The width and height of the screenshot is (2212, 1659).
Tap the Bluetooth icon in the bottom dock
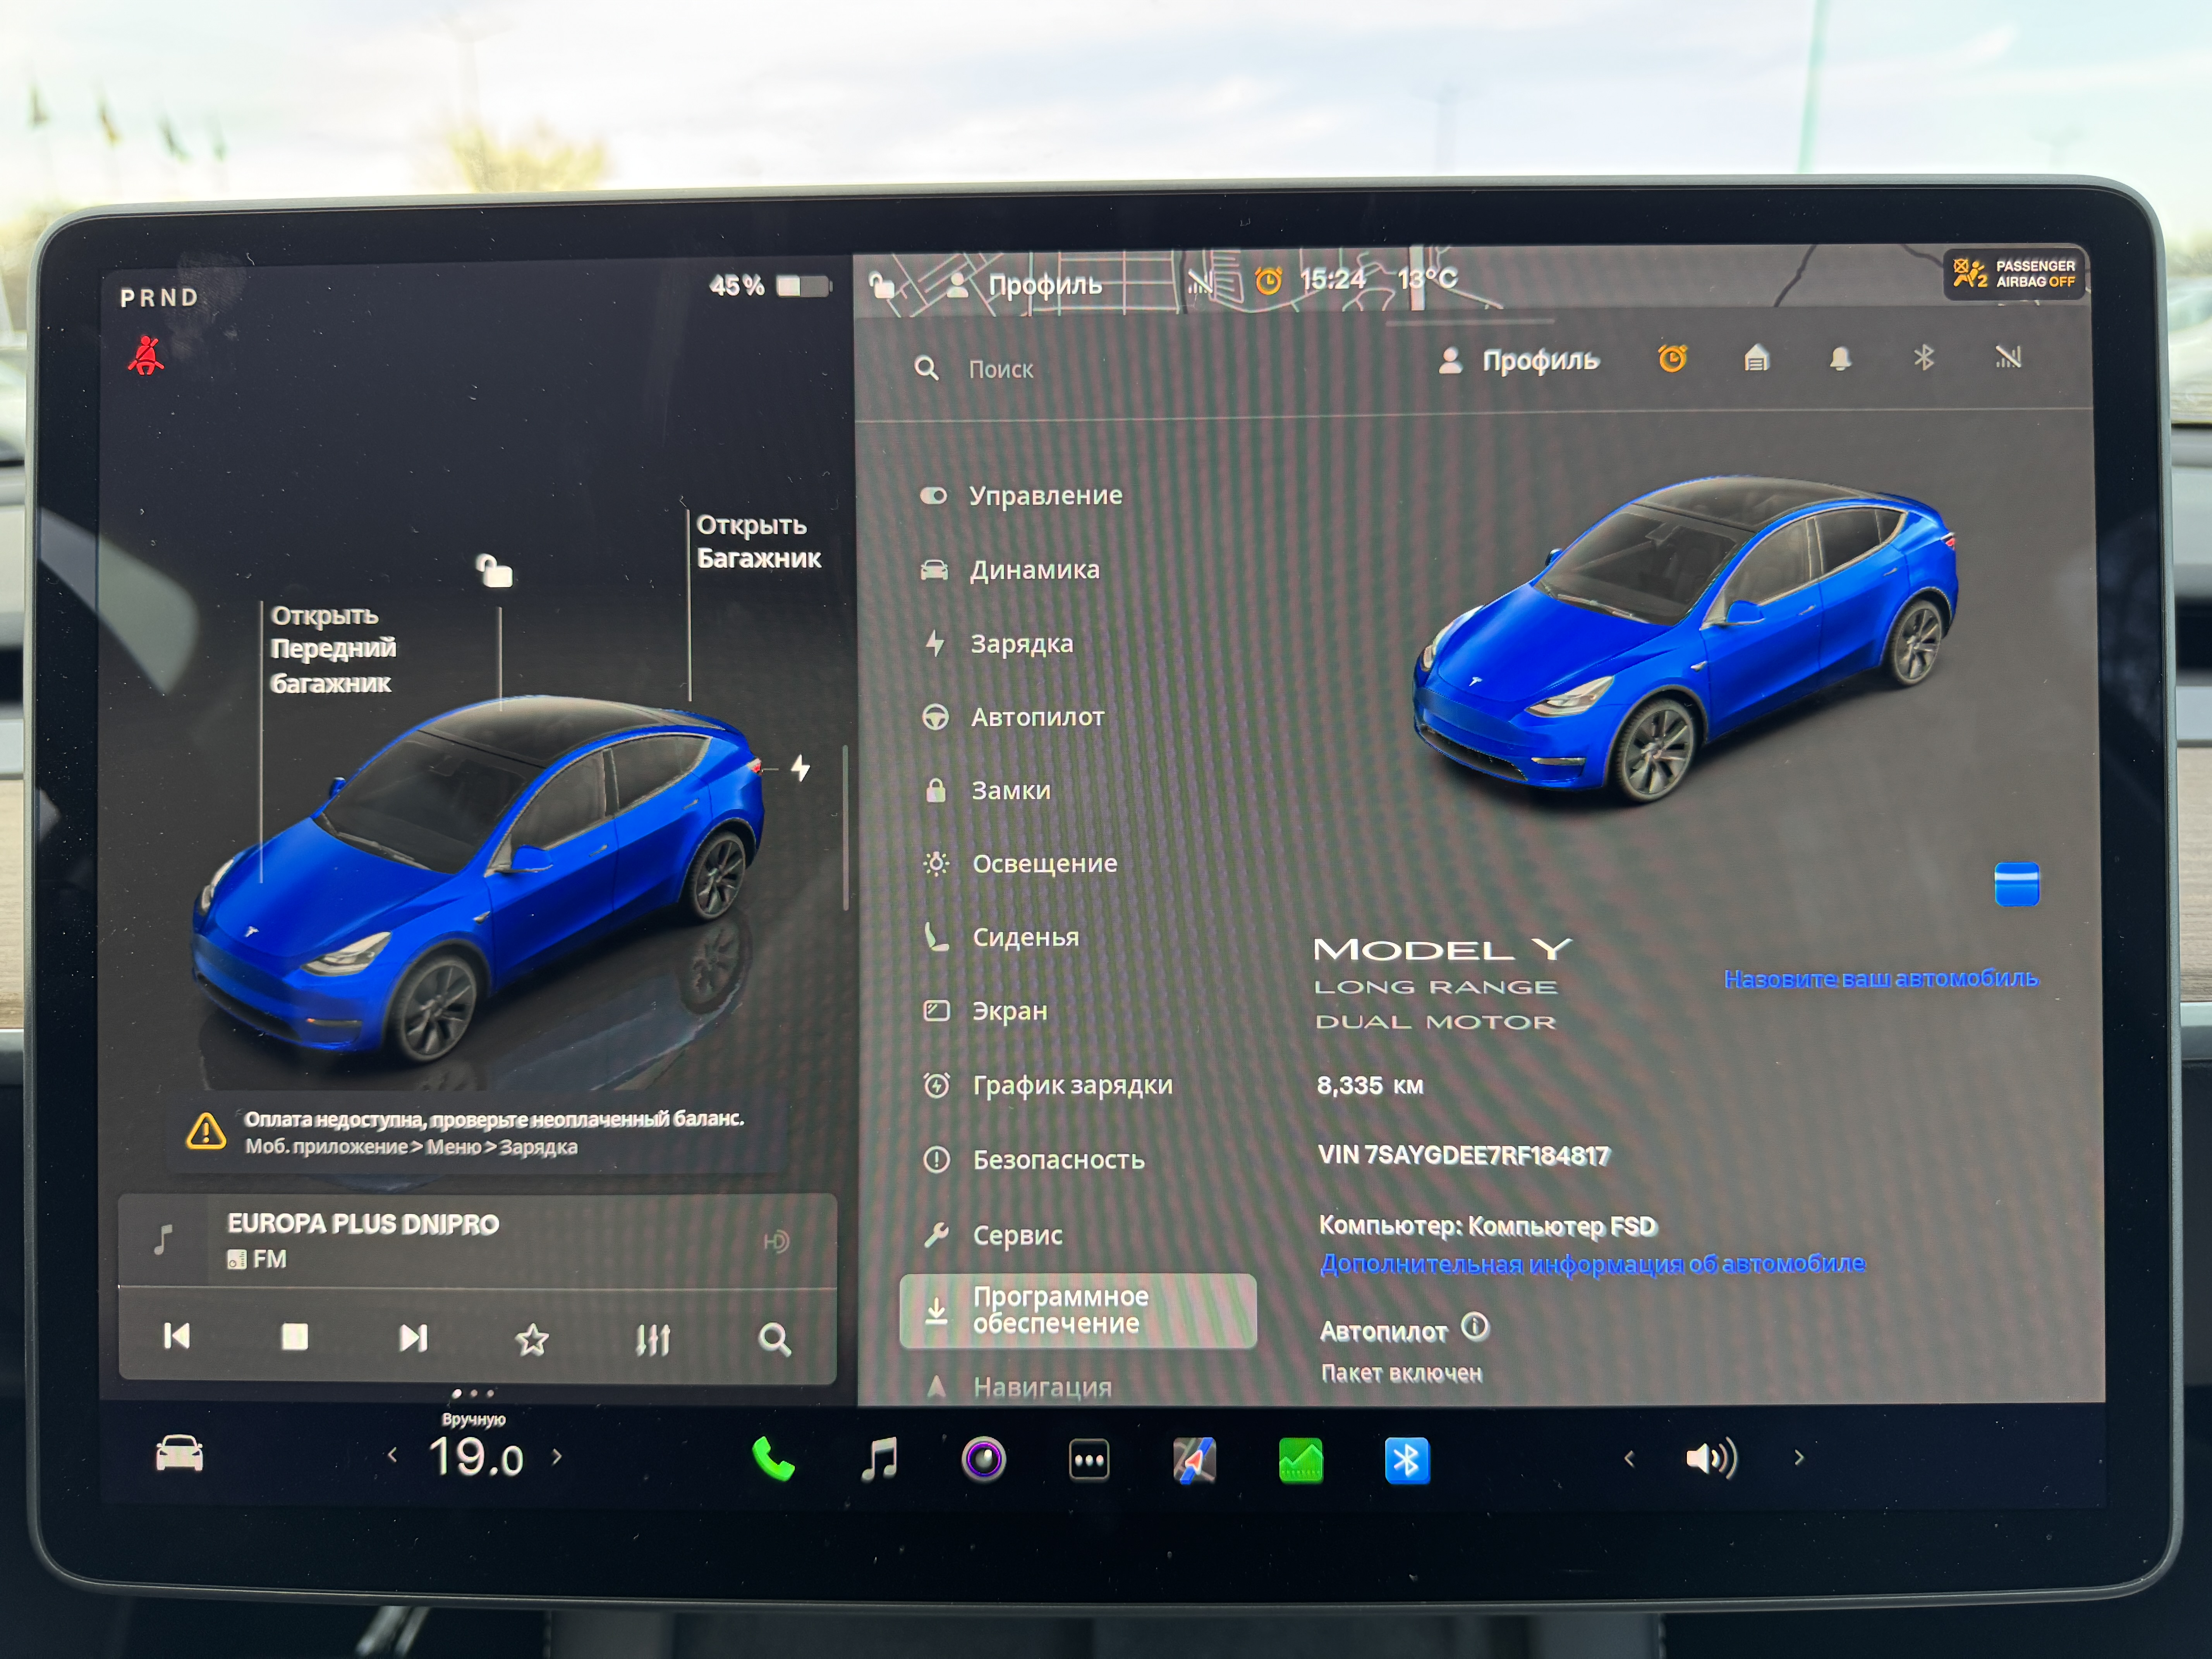click(x=1407, y=1462)
